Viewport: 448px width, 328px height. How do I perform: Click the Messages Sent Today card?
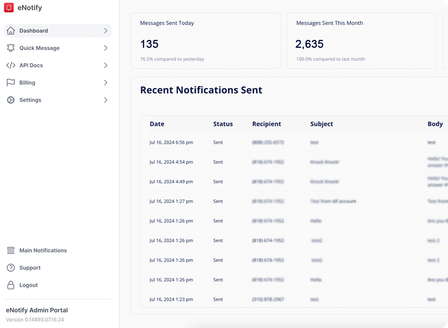point(205,40)
